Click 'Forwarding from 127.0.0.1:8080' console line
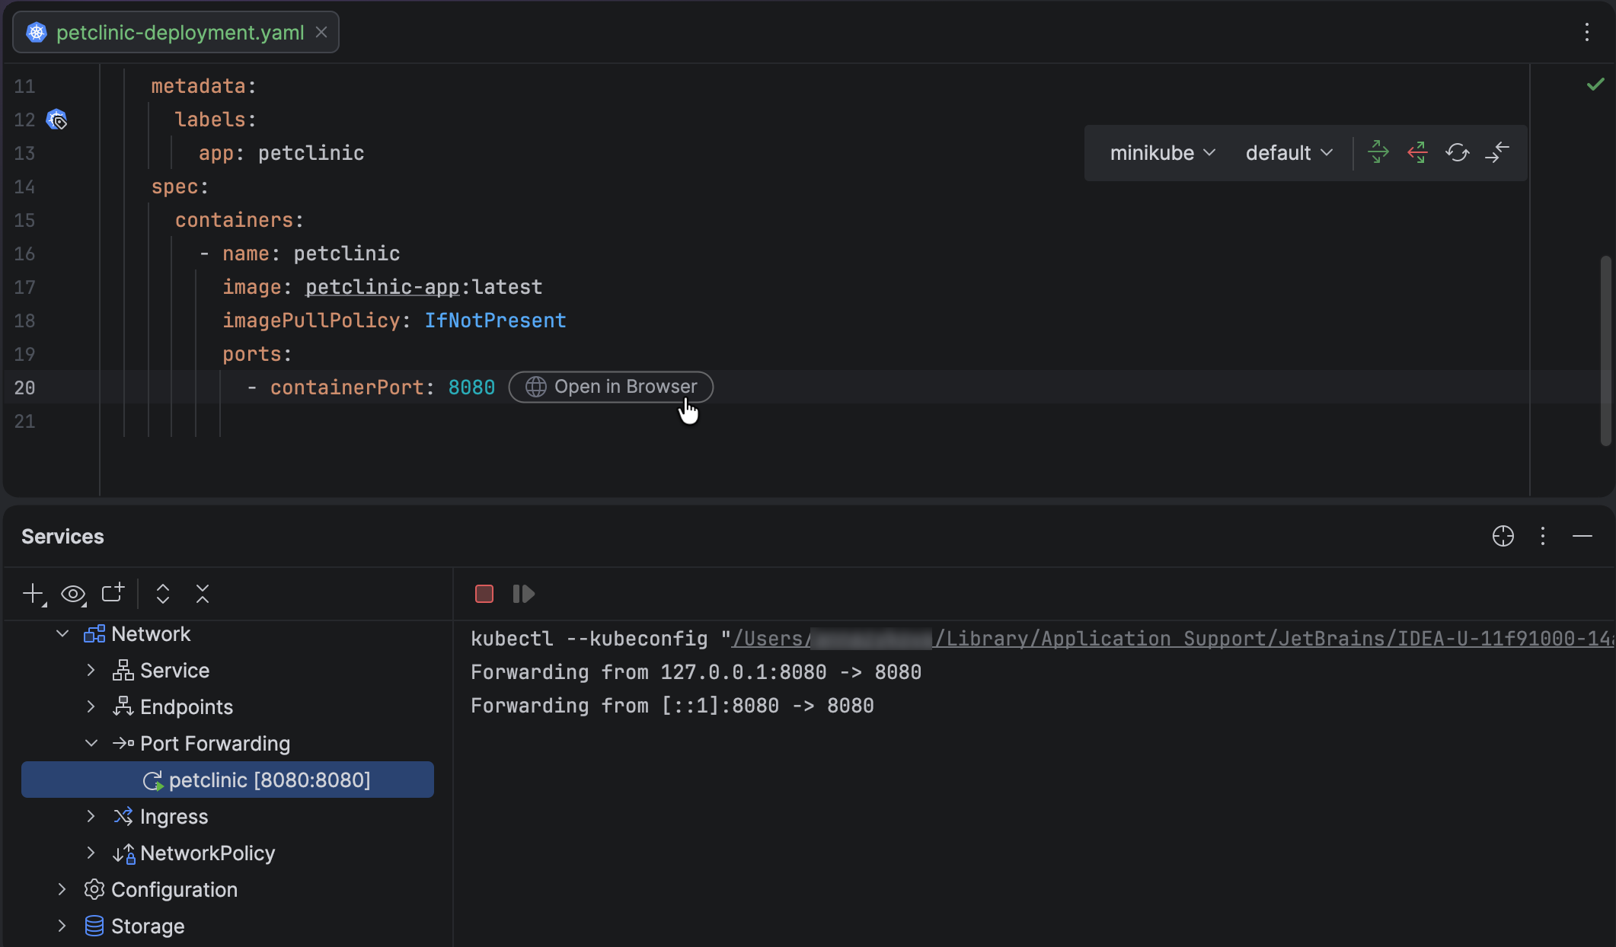Viewport: 1616px width, 947px height. point(696,672)
